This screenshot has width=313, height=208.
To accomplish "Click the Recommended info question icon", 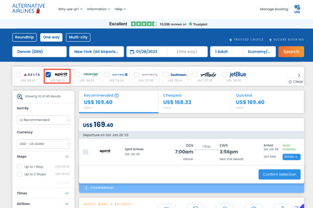I will coord(116,96).
